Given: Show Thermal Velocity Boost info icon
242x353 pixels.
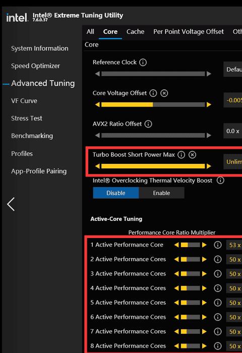Looking at the screenshot, I should 220,181.
